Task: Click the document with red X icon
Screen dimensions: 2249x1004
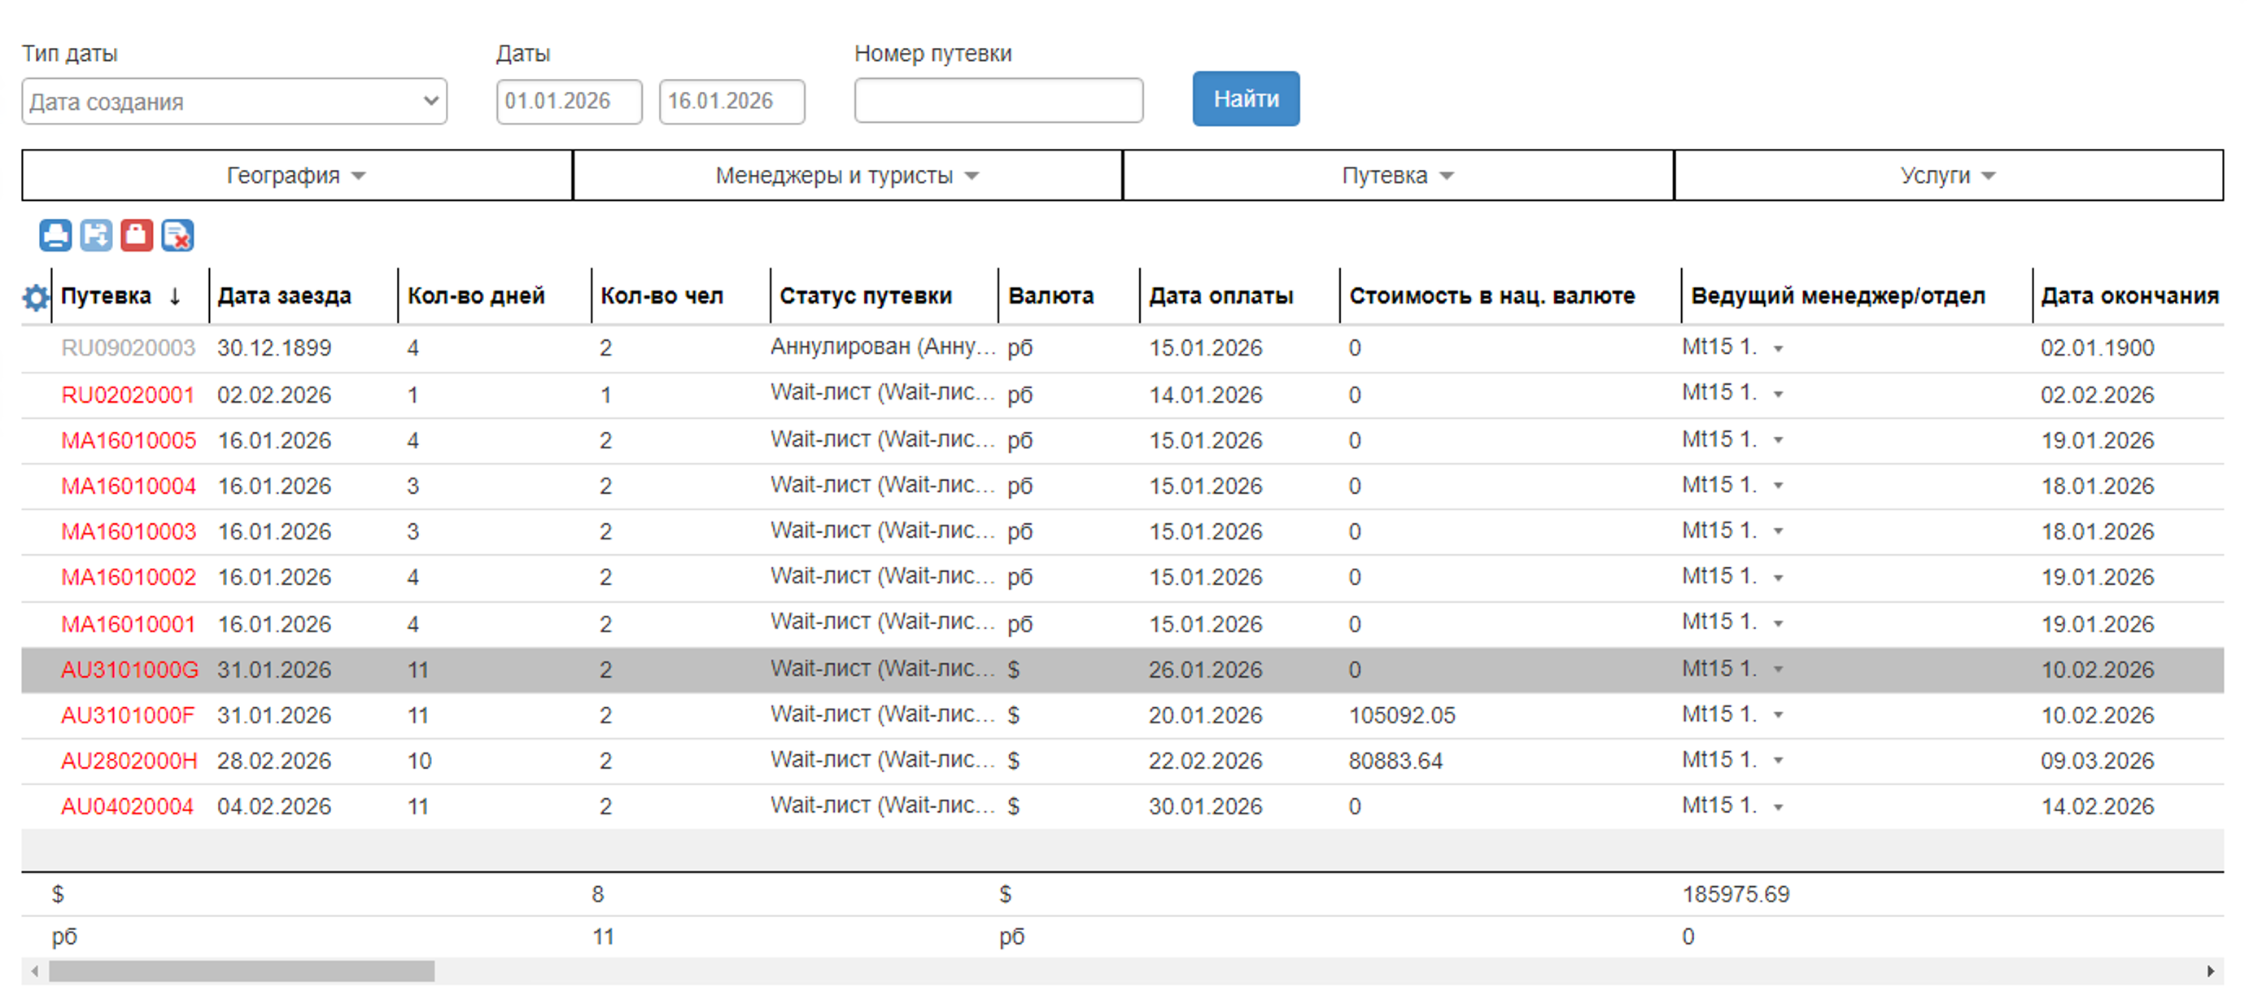Action: 177,235
